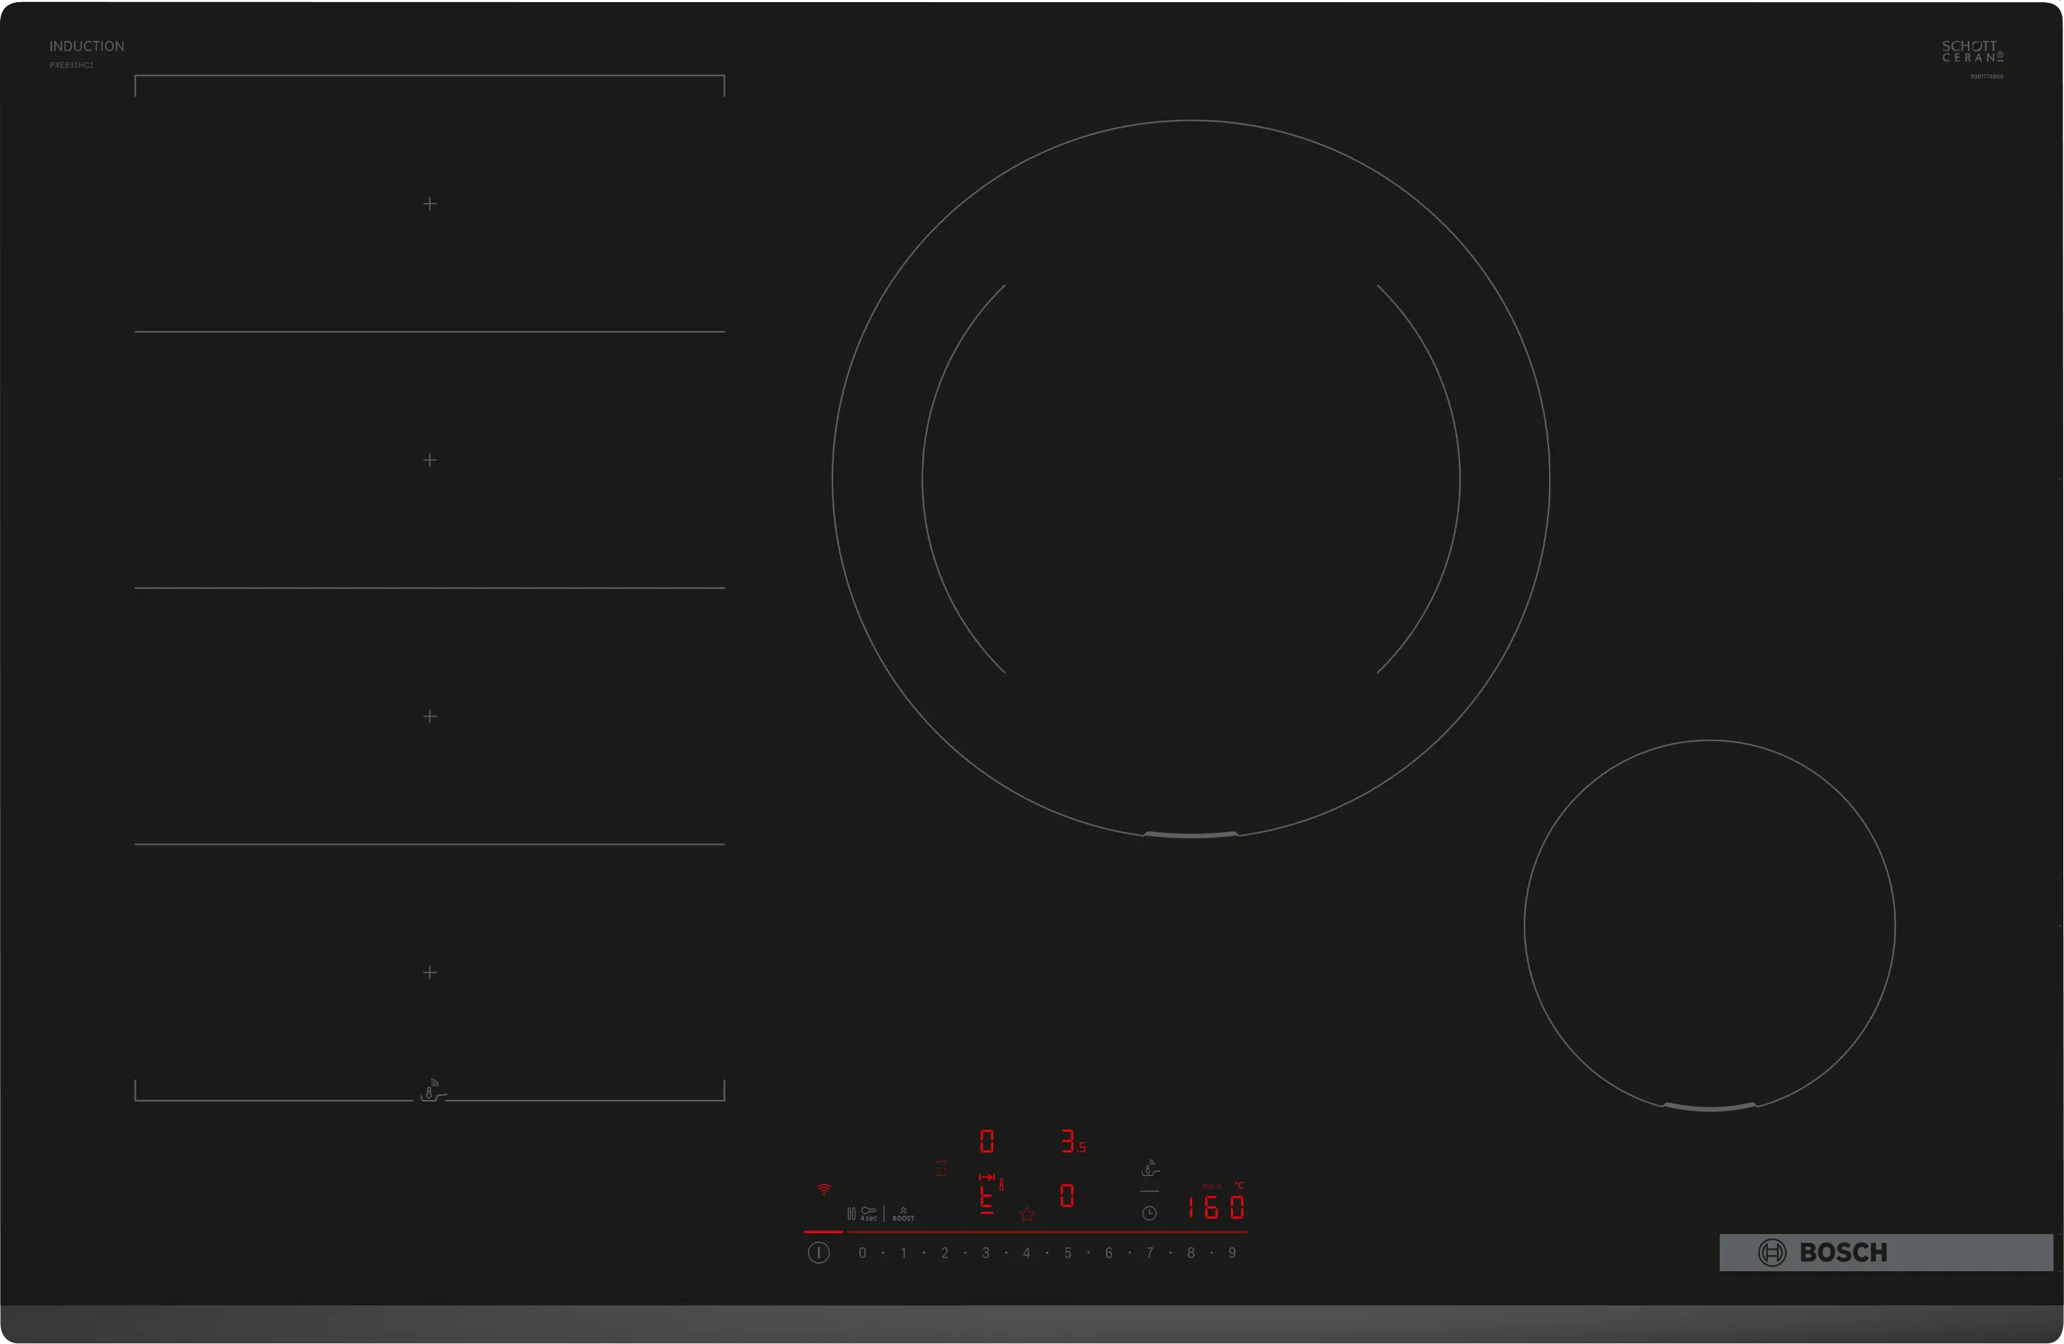
Task: Select the zone display showing 3.5
Action: pos(1073,1142)
